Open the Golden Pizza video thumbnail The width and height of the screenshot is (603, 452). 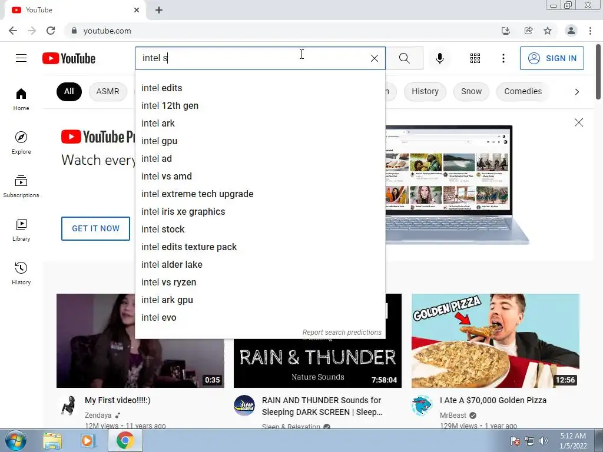(495, 341)
